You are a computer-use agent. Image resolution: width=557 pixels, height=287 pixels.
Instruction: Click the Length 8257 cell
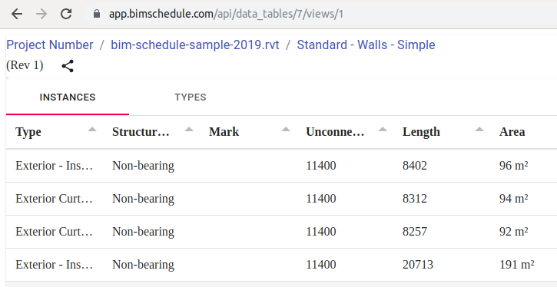tap(415, 232)
